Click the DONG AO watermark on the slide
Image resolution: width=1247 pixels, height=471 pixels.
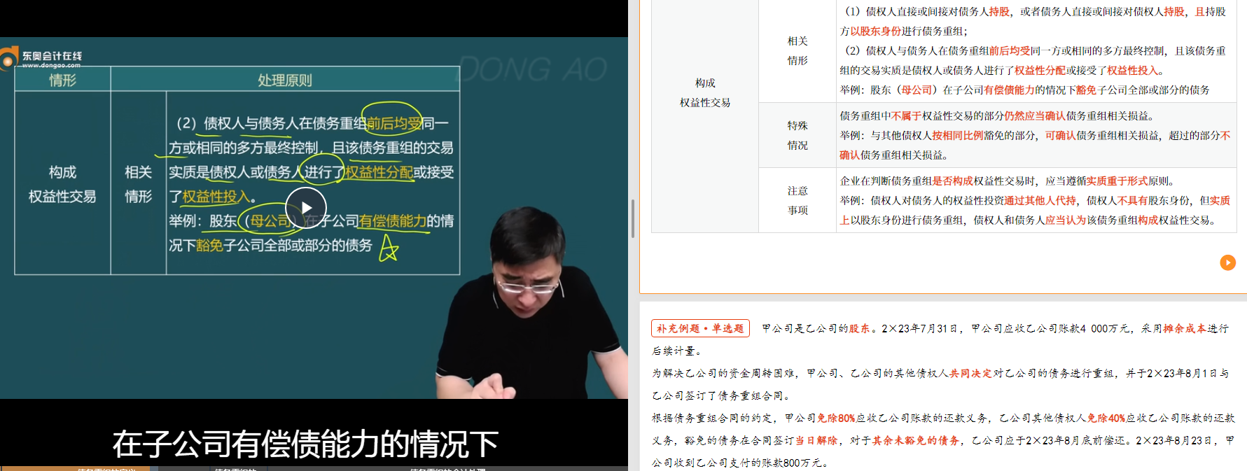coord(533,70)
